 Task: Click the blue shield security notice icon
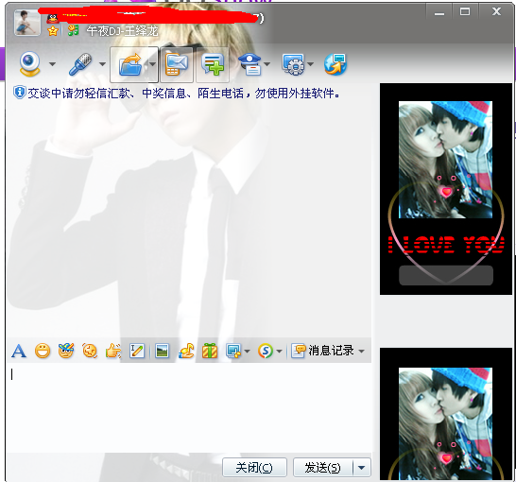[x=20, y=94]
